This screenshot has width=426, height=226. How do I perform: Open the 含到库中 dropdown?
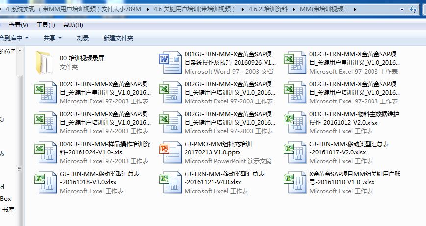[x=14, y=38]
